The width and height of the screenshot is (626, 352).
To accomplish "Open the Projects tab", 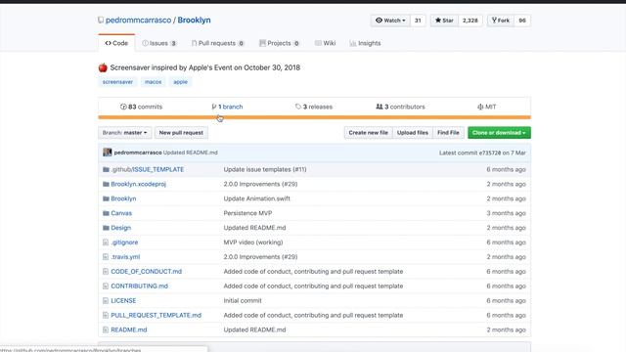I will pyautogui.click(x=279, y=43).
